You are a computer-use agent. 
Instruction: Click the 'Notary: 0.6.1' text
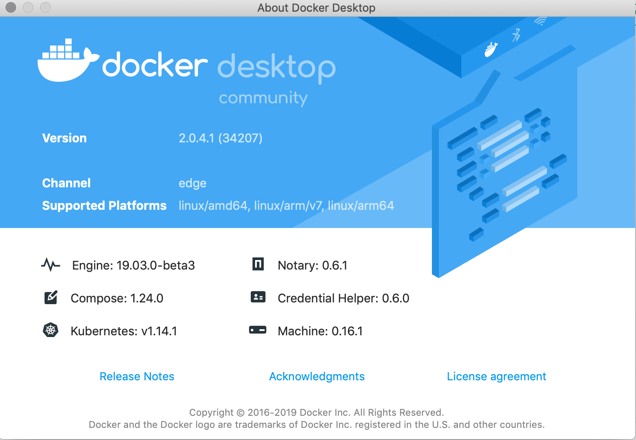point(312,265)
